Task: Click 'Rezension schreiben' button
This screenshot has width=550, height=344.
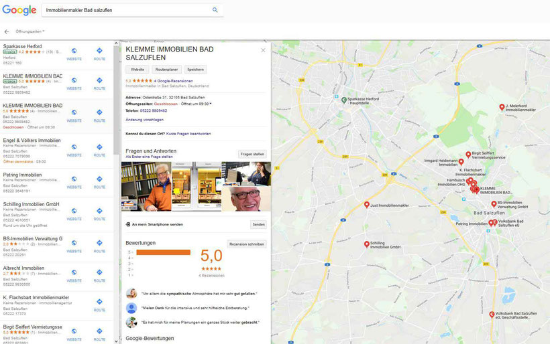Action: (247, 244)
